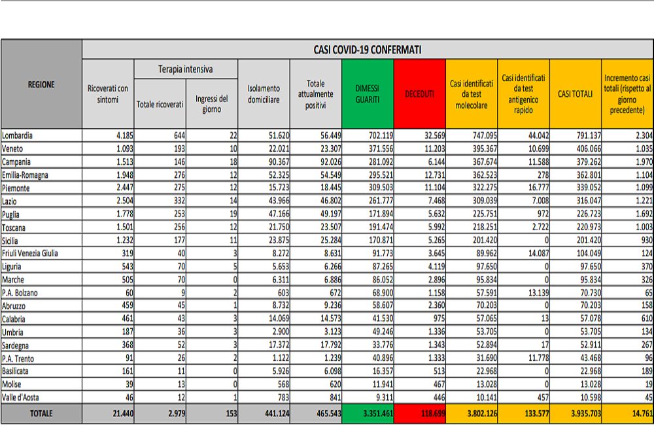This screenshot has width=654, height=425.
Task: Select the Isolamento domiciliare column header
Action: [264, 93]
